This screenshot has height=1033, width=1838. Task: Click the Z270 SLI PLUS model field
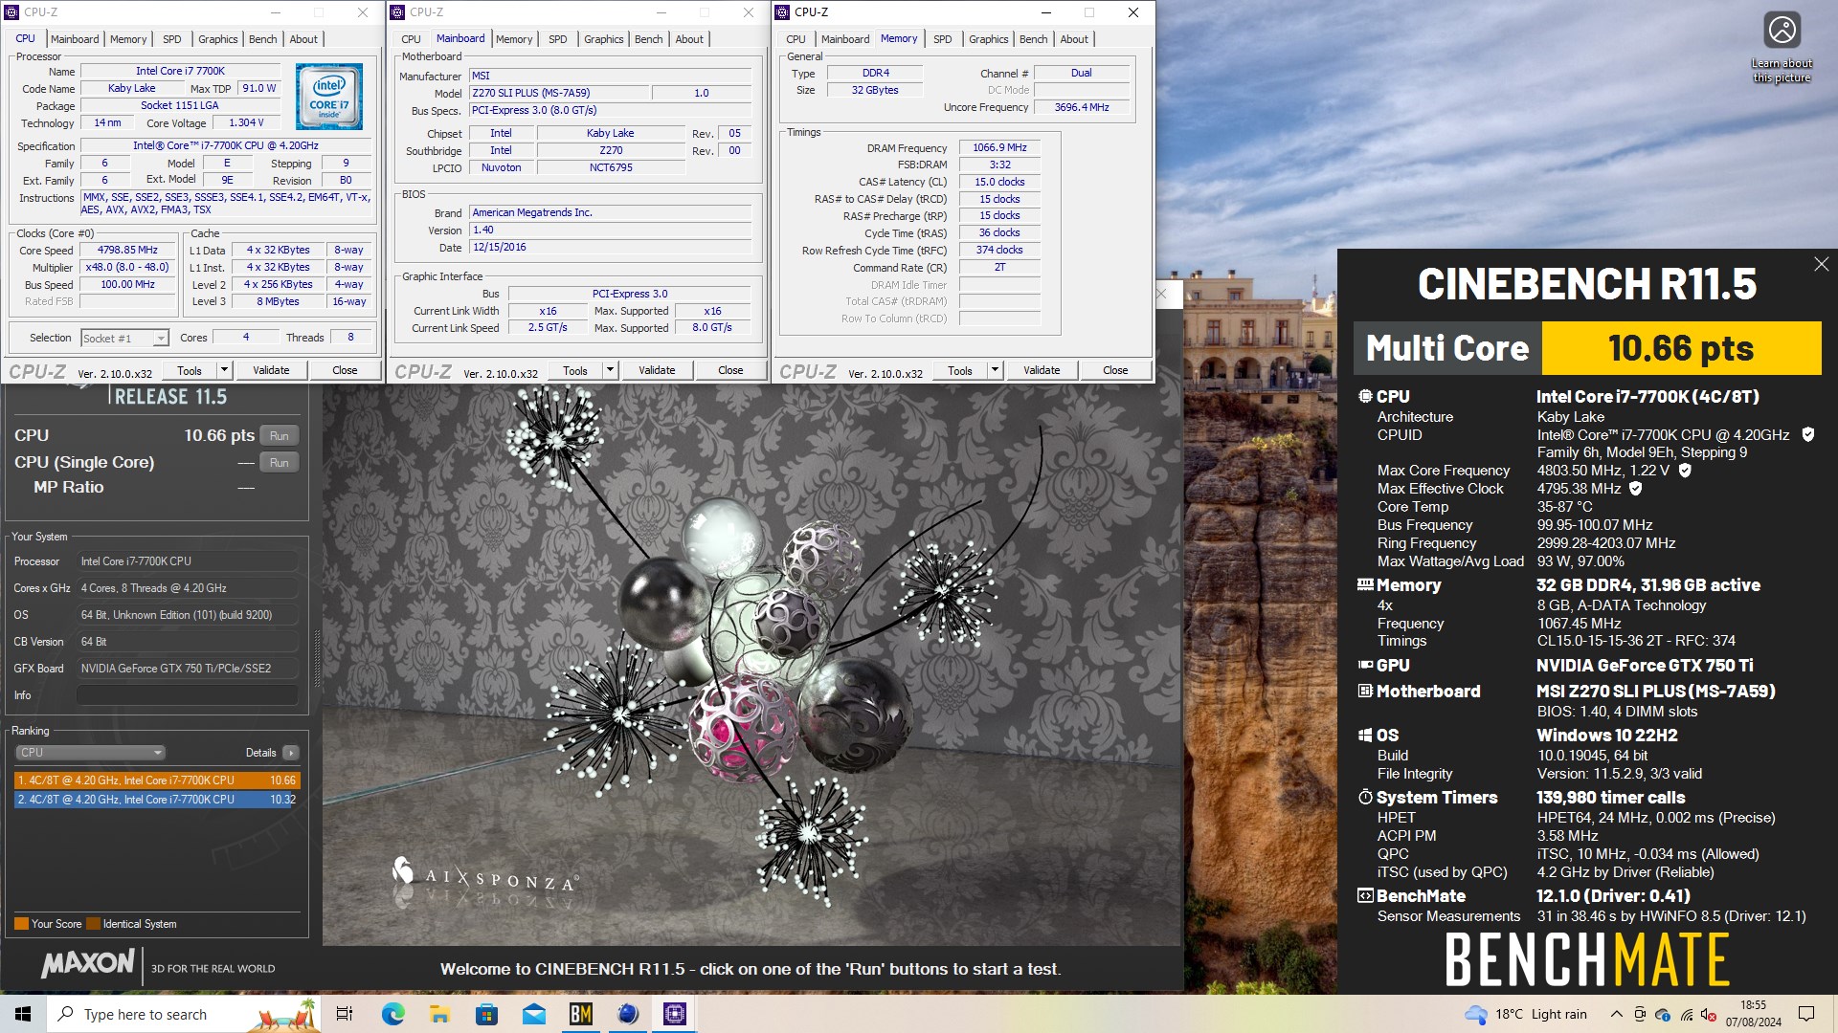click(559, 93)
